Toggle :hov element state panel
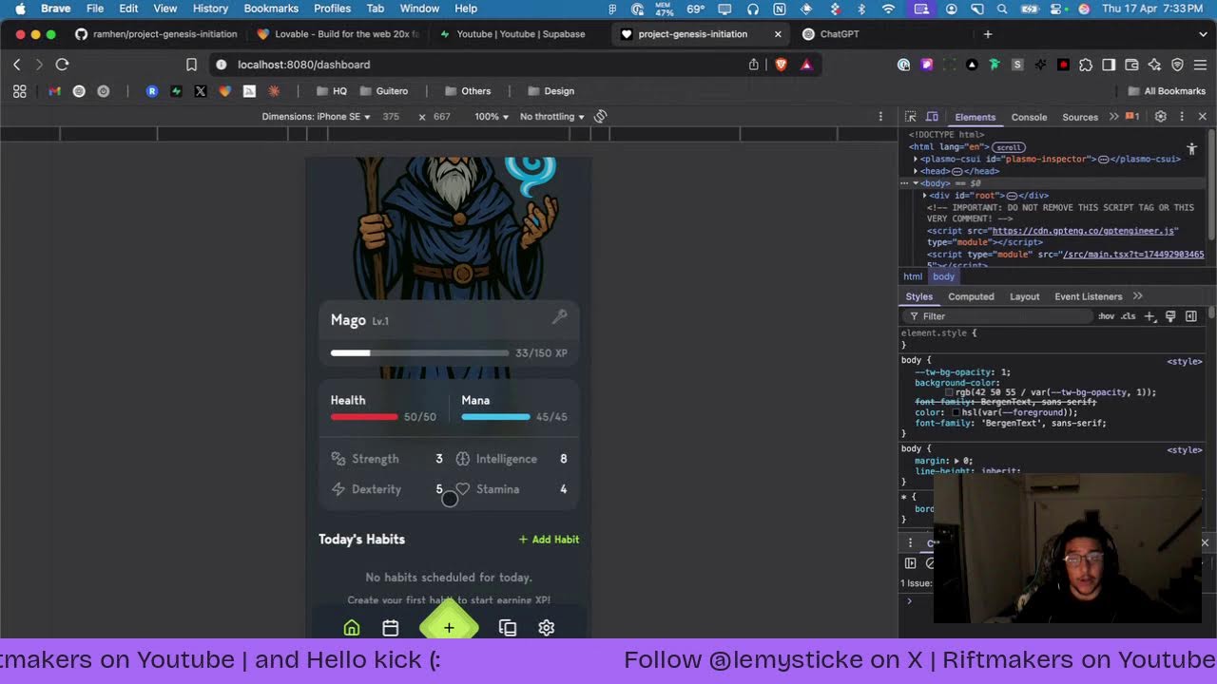Screen dimensions: 1217x684 1106,316
